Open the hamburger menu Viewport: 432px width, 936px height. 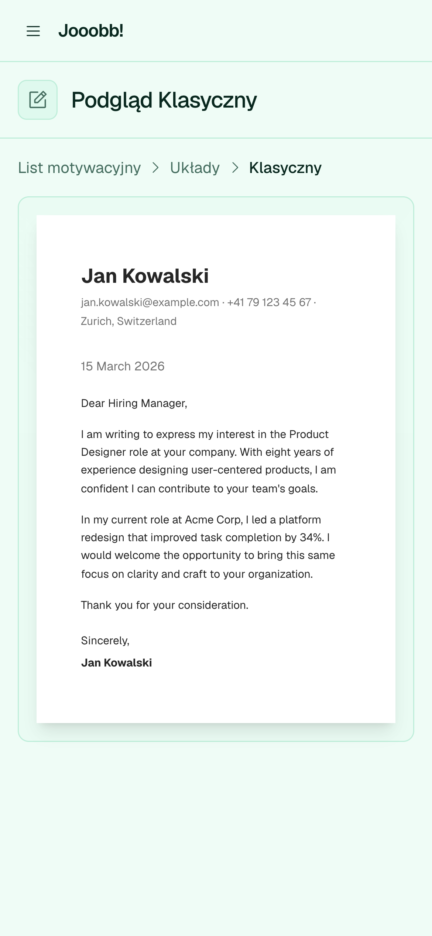(33, 31)
